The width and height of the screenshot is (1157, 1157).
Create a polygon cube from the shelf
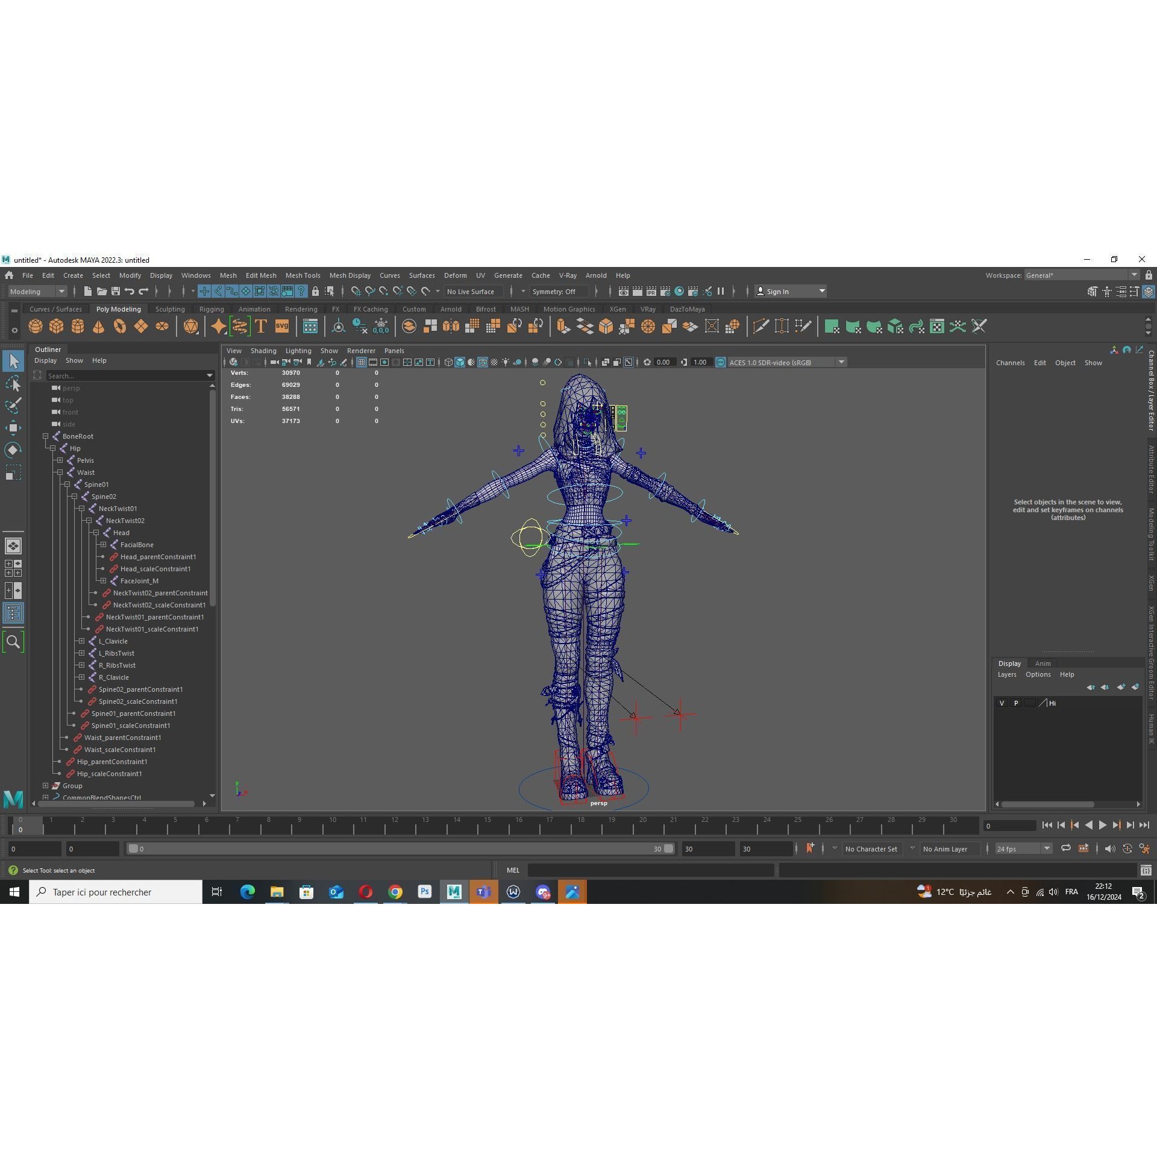[x=57, y=327]
